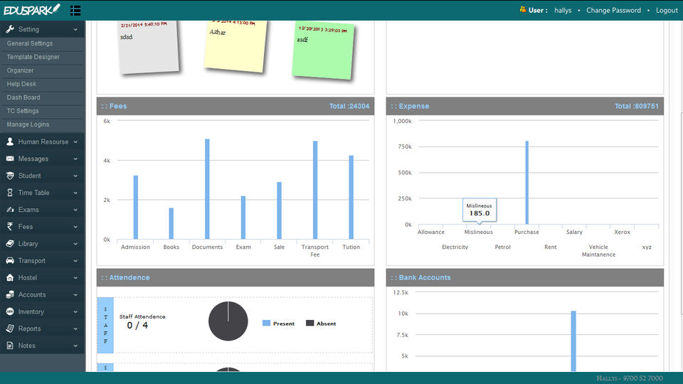
Task: Click the Student graduate icon
Action: tap(10, 176)
